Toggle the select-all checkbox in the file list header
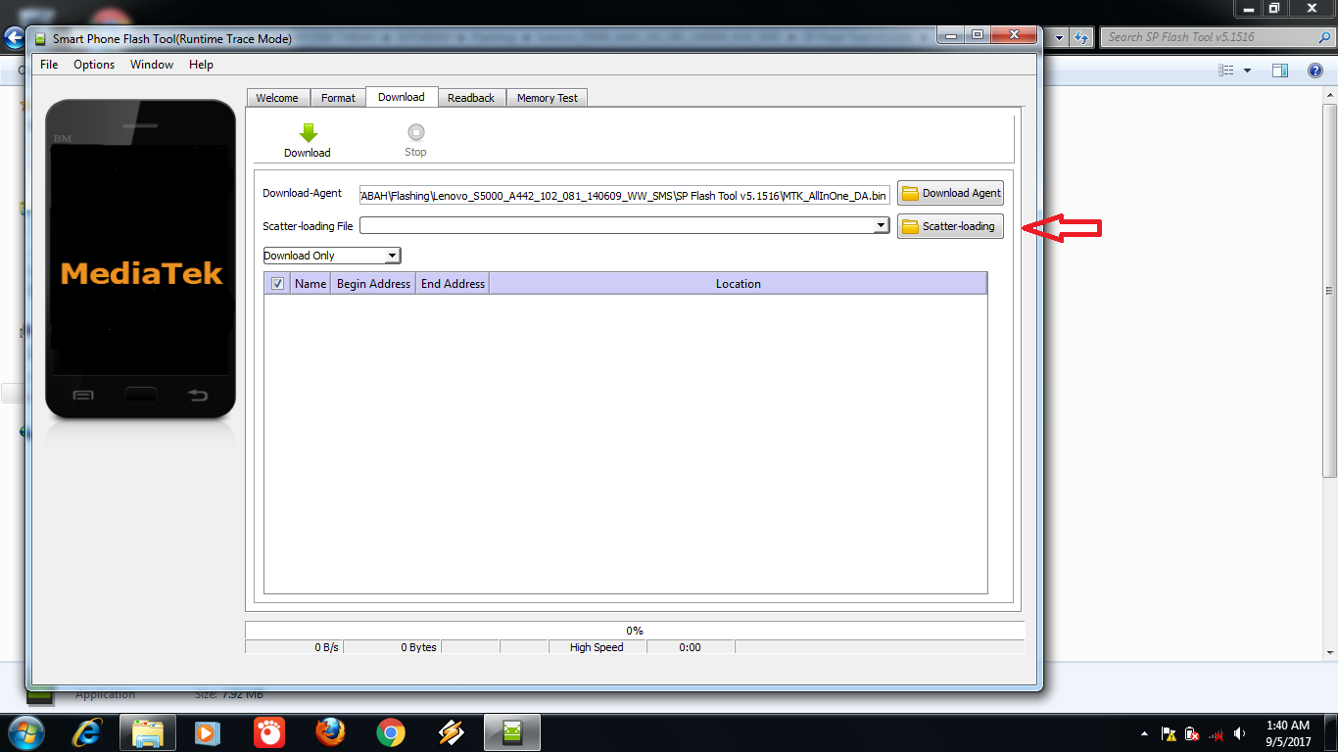Viewport: 1338px width, 752px height. coord(277,283)
